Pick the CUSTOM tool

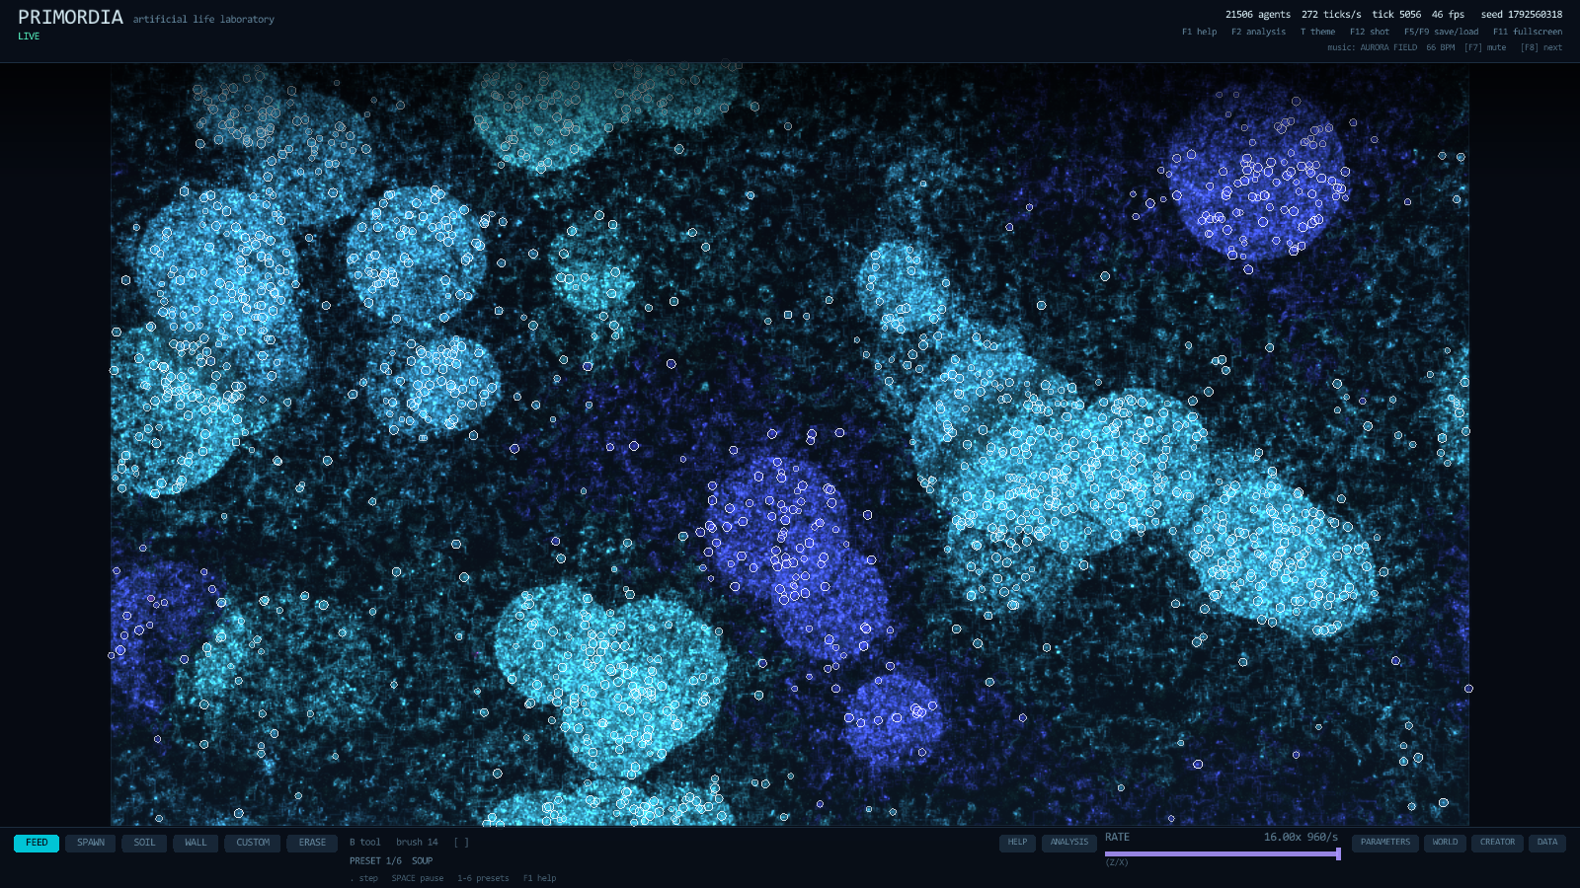pos(253,843)
